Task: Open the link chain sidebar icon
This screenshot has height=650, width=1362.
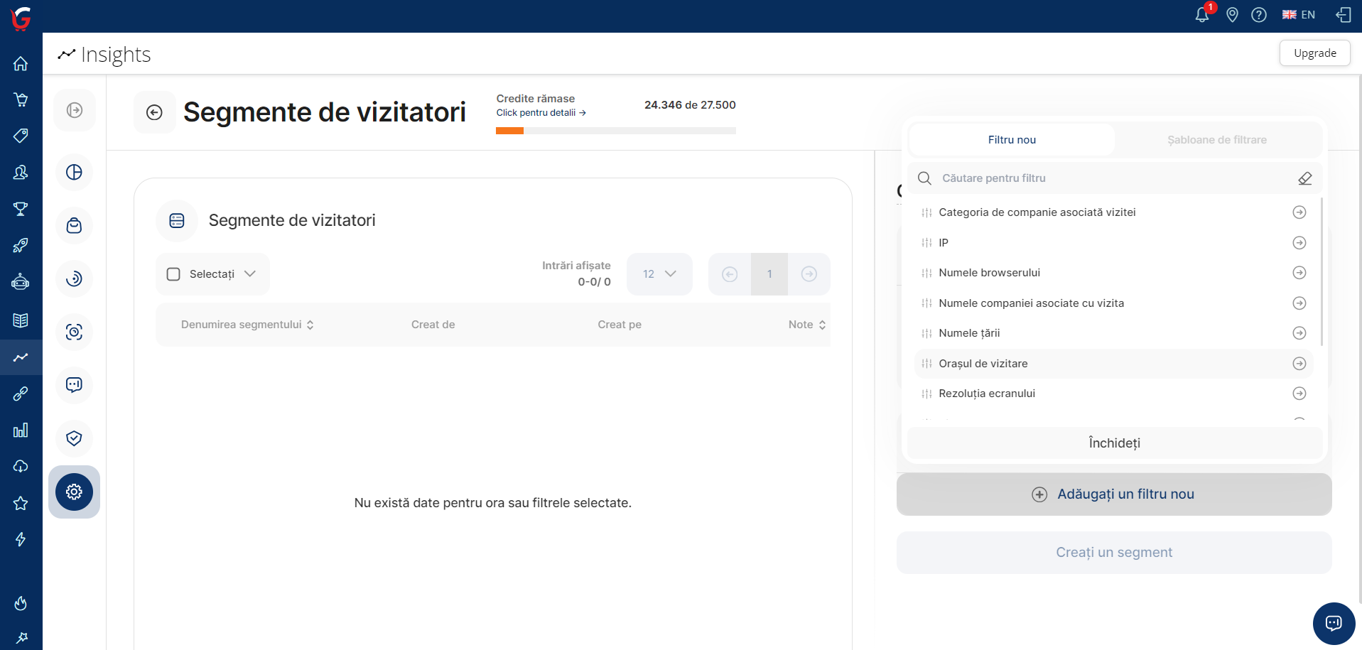Action: (21, 394)
